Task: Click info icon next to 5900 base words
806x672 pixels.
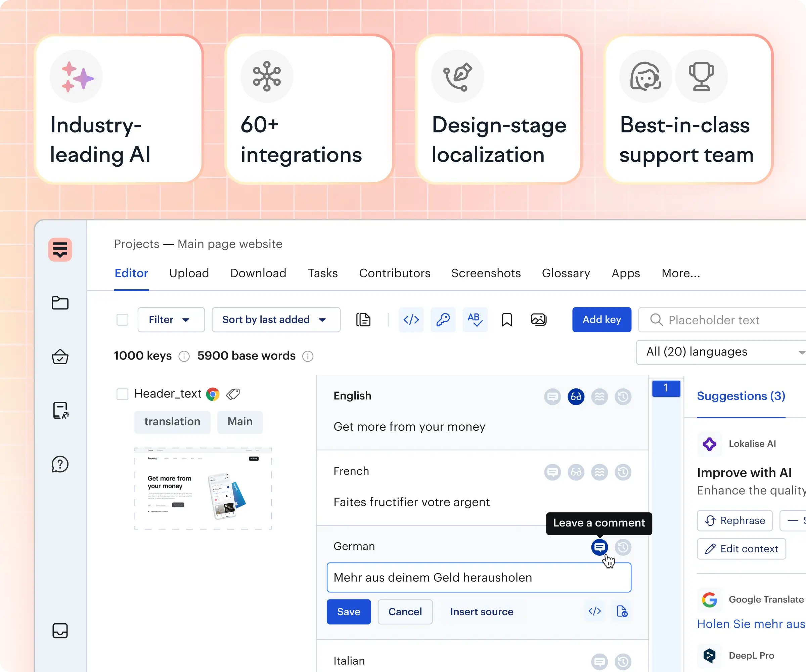Action: point(308,356)
